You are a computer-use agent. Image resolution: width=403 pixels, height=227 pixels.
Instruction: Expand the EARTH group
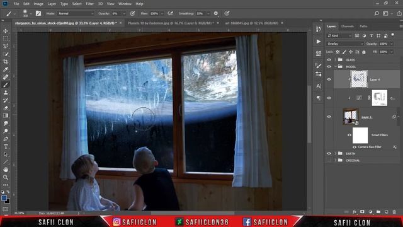(336, 153)
